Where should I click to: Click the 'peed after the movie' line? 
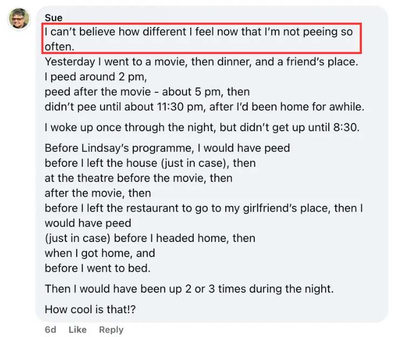pyautogui.click(x=147, y=92)
